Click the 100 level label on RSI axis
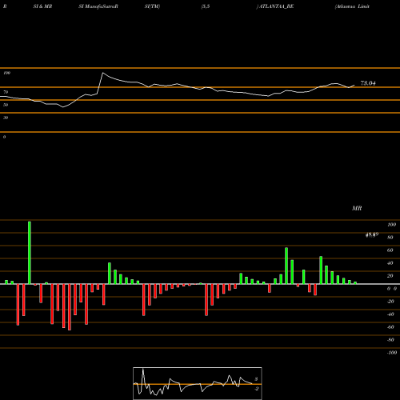Image resolution: width=400 pixels, height=400 pixels. point(6,73)
